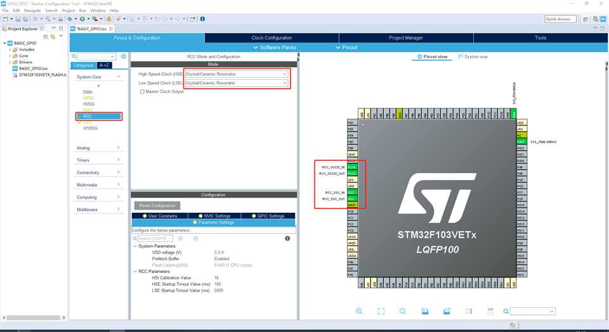Select DMA in System Core list
609x332 pixels.
[88, 92]
